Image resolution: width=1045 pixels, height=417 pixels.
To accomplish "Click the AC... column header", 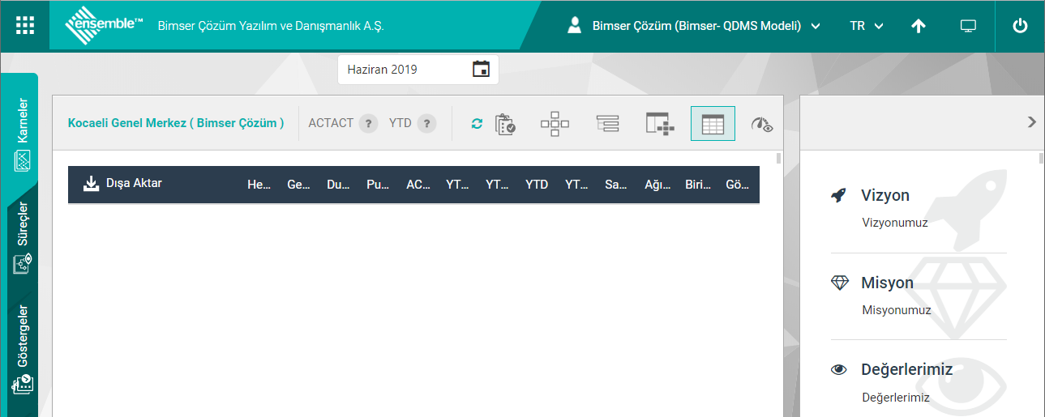I will coord(418,185).
